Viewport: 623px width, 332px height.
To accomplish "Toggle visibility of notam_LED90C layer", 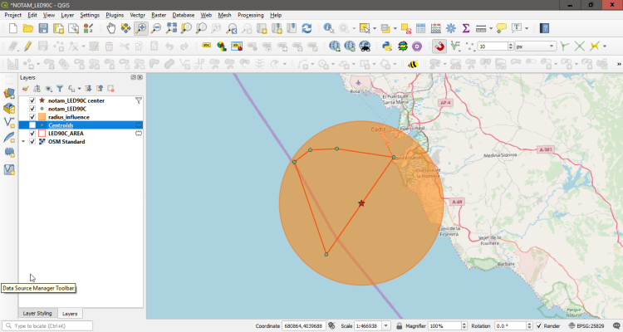I will (32, 109).
